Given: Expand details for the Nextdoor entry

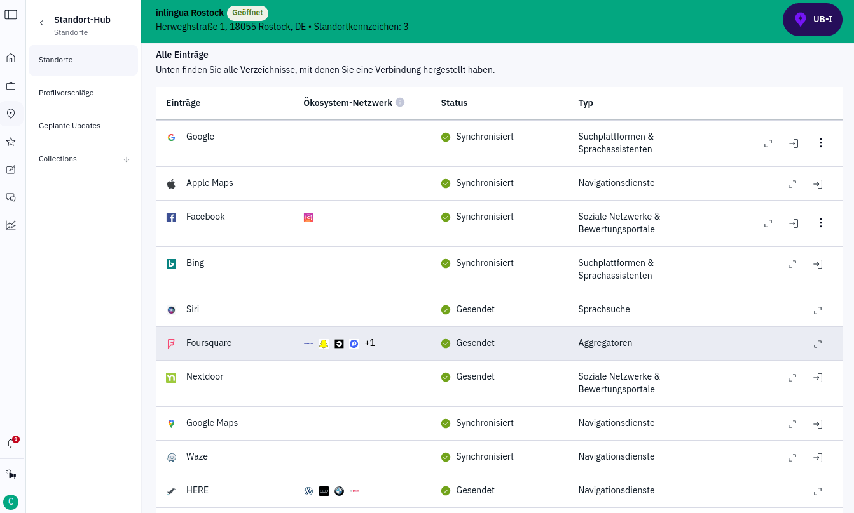Looking at the screenshot, I should [792, 378].
